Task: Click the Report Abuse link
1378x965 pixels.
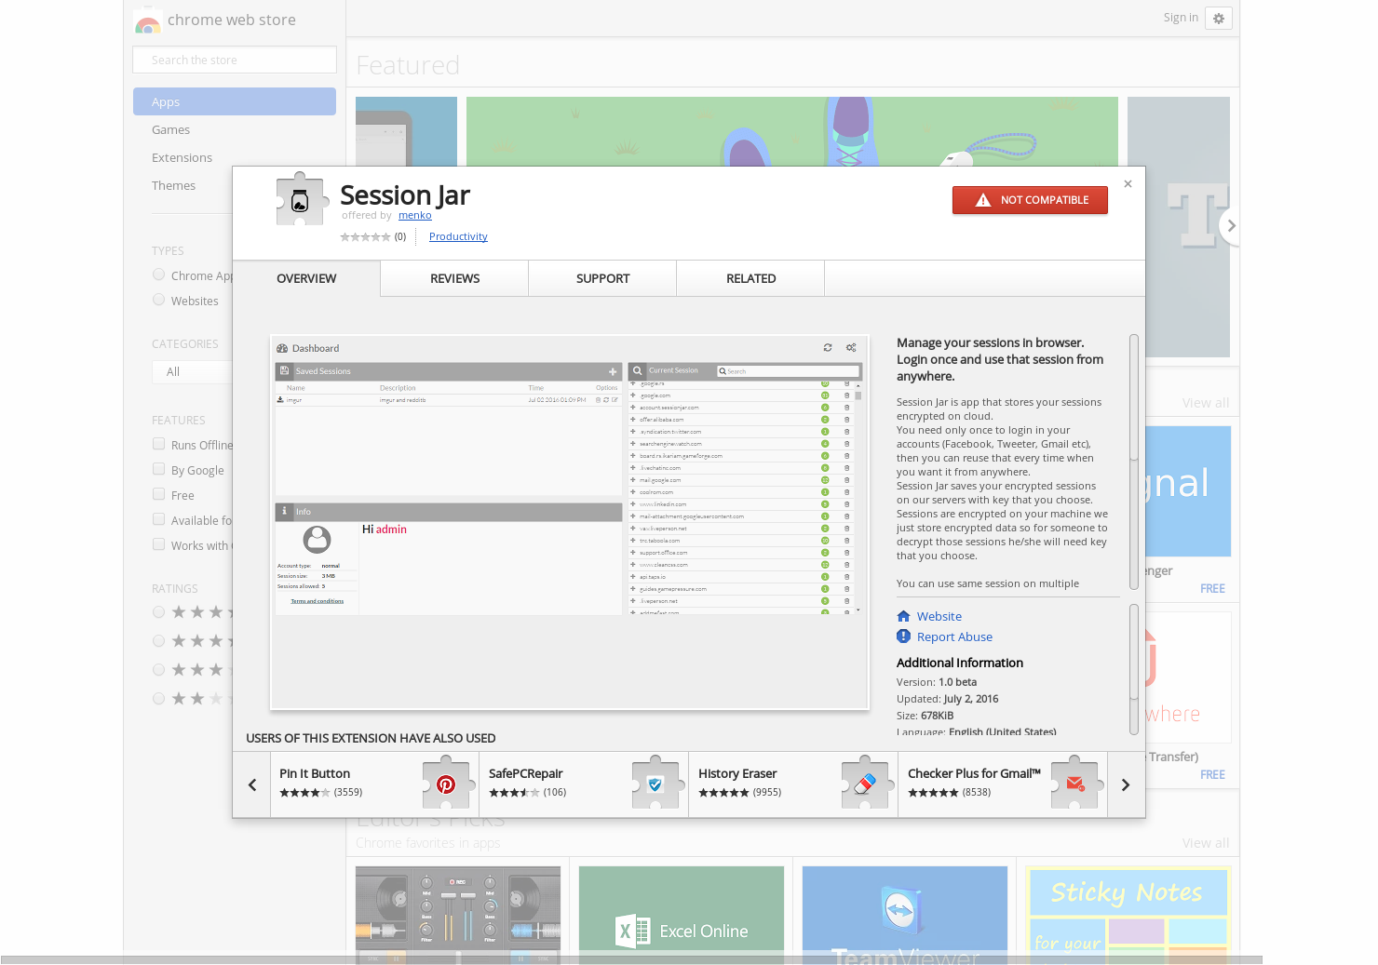Action: (x=954, y=637)
